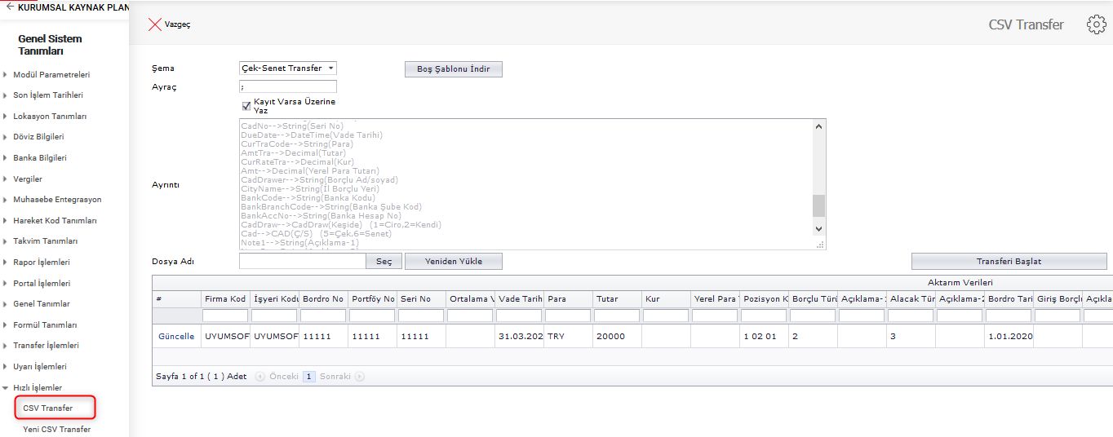Go to previous page arrow icon
This screenshot has width=1113, height=437.
(260, 377)
